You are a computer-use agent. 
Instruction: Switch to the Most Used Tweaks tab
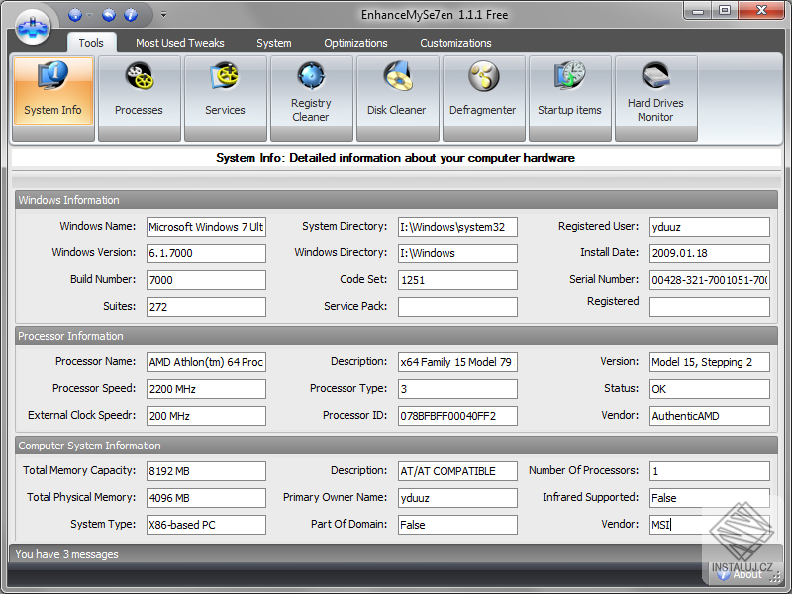tap(179, 43)
